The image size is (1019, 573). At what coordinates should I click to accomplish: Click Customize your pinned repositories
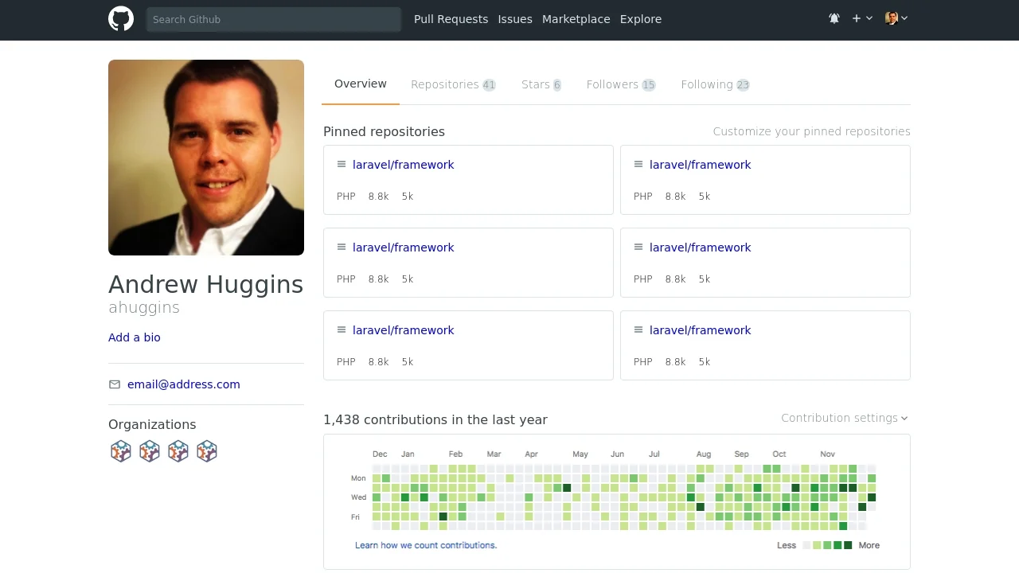click(x=811, y=131)
